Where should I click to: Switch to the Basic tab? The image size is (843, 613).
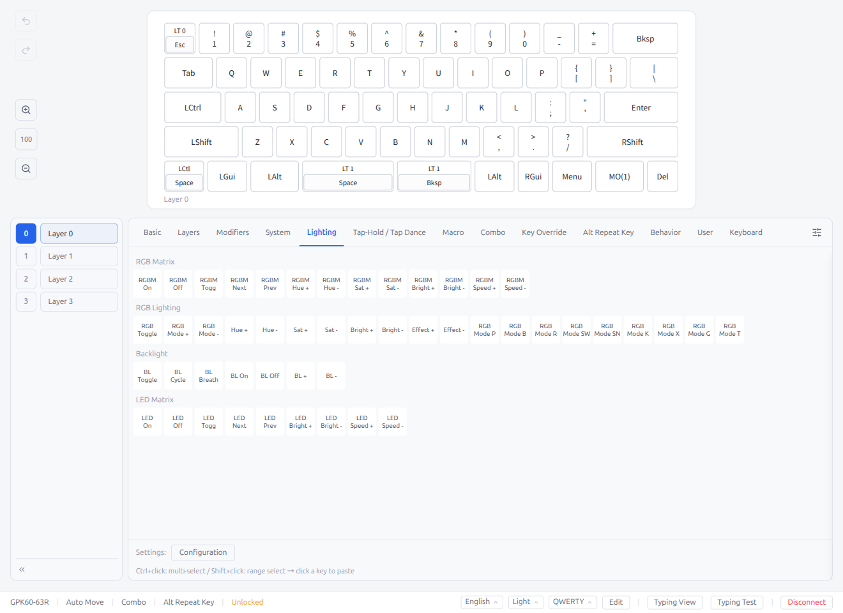(152, 232)
